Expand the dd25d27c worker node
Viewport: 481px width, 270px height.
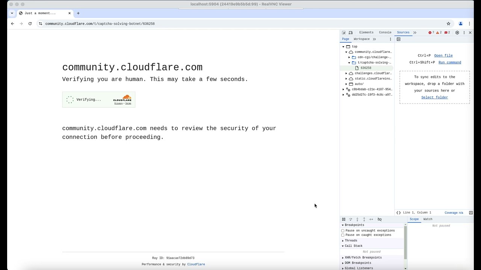click(343, 95)
